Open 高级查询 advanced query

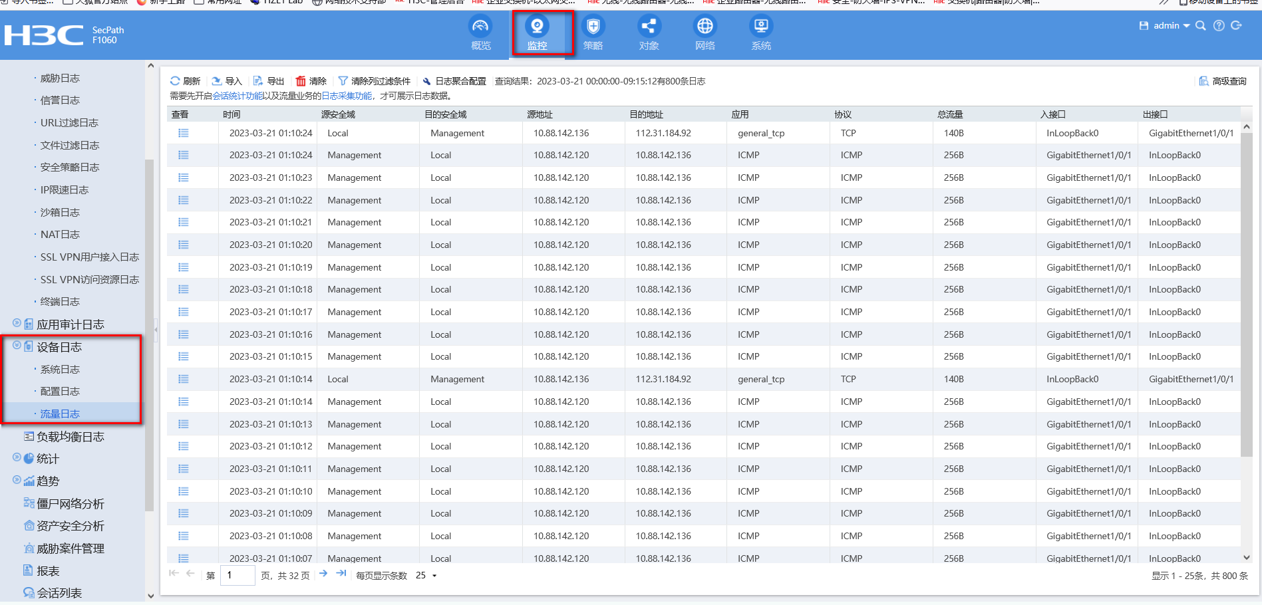pos(1223,81)
